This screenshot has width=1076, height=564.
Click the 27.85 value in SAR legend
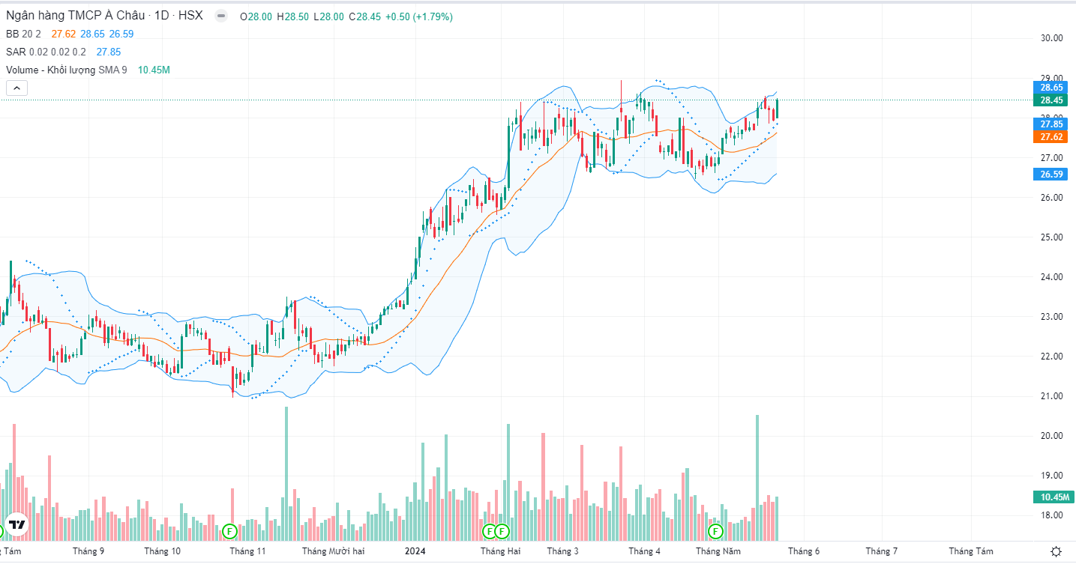coord(109,52)
